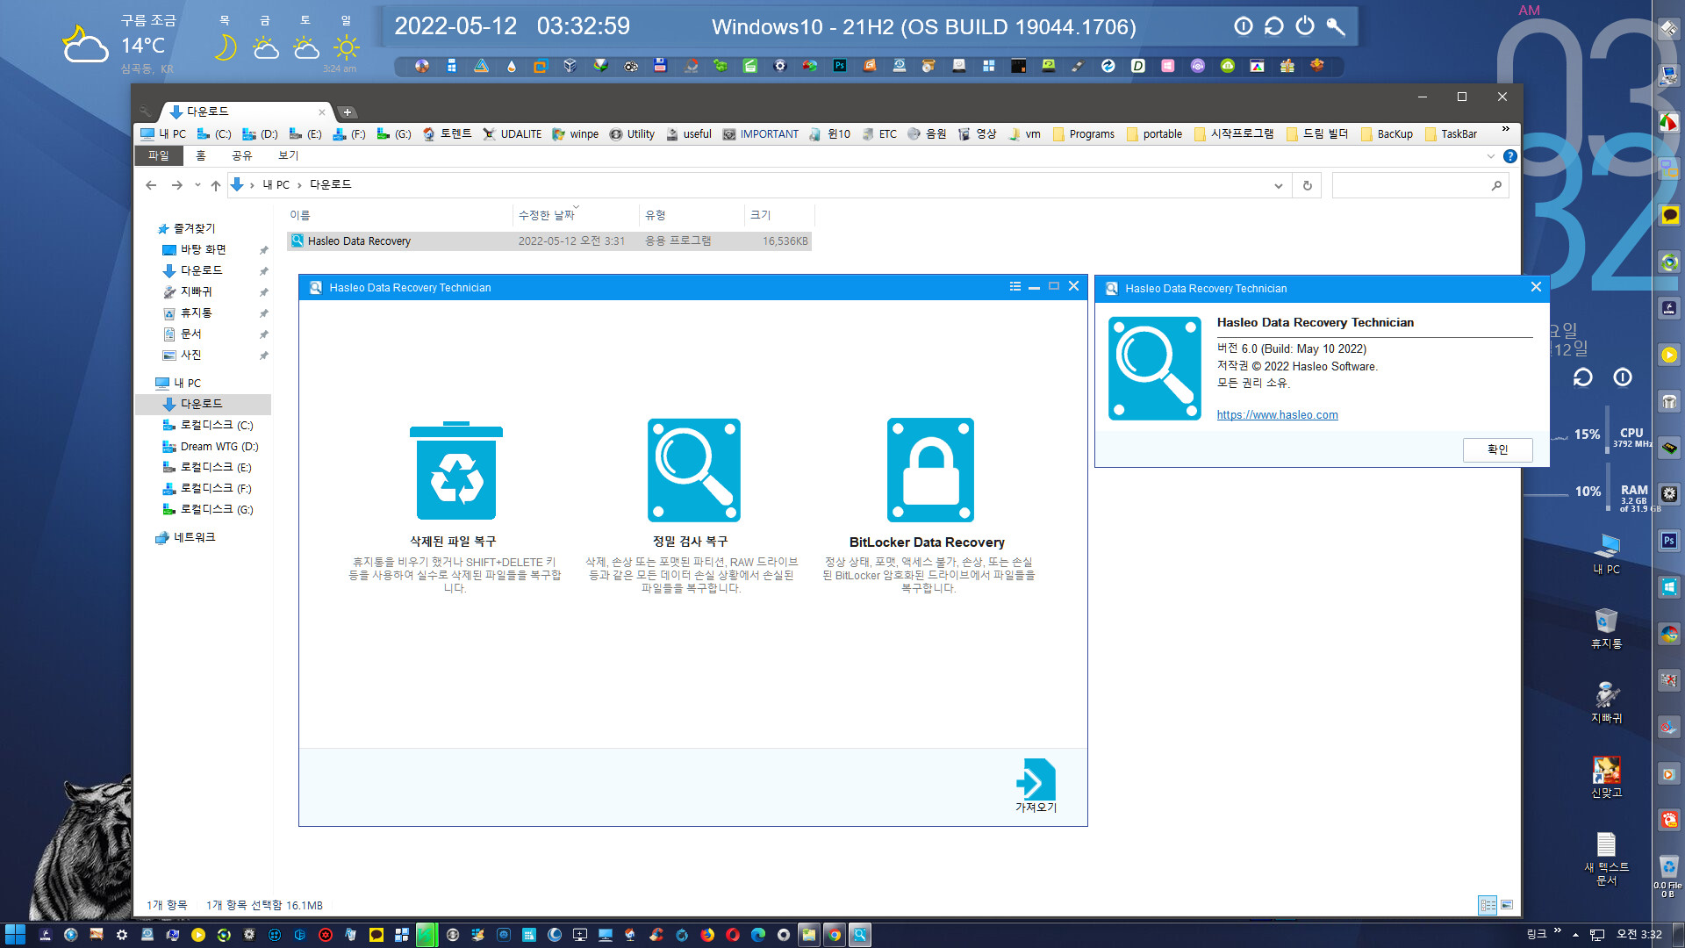The height and width of the screenshot is (948, 1685).
Task: Select the Hasleo Data Recovery file row
Action: pos(549,241)
